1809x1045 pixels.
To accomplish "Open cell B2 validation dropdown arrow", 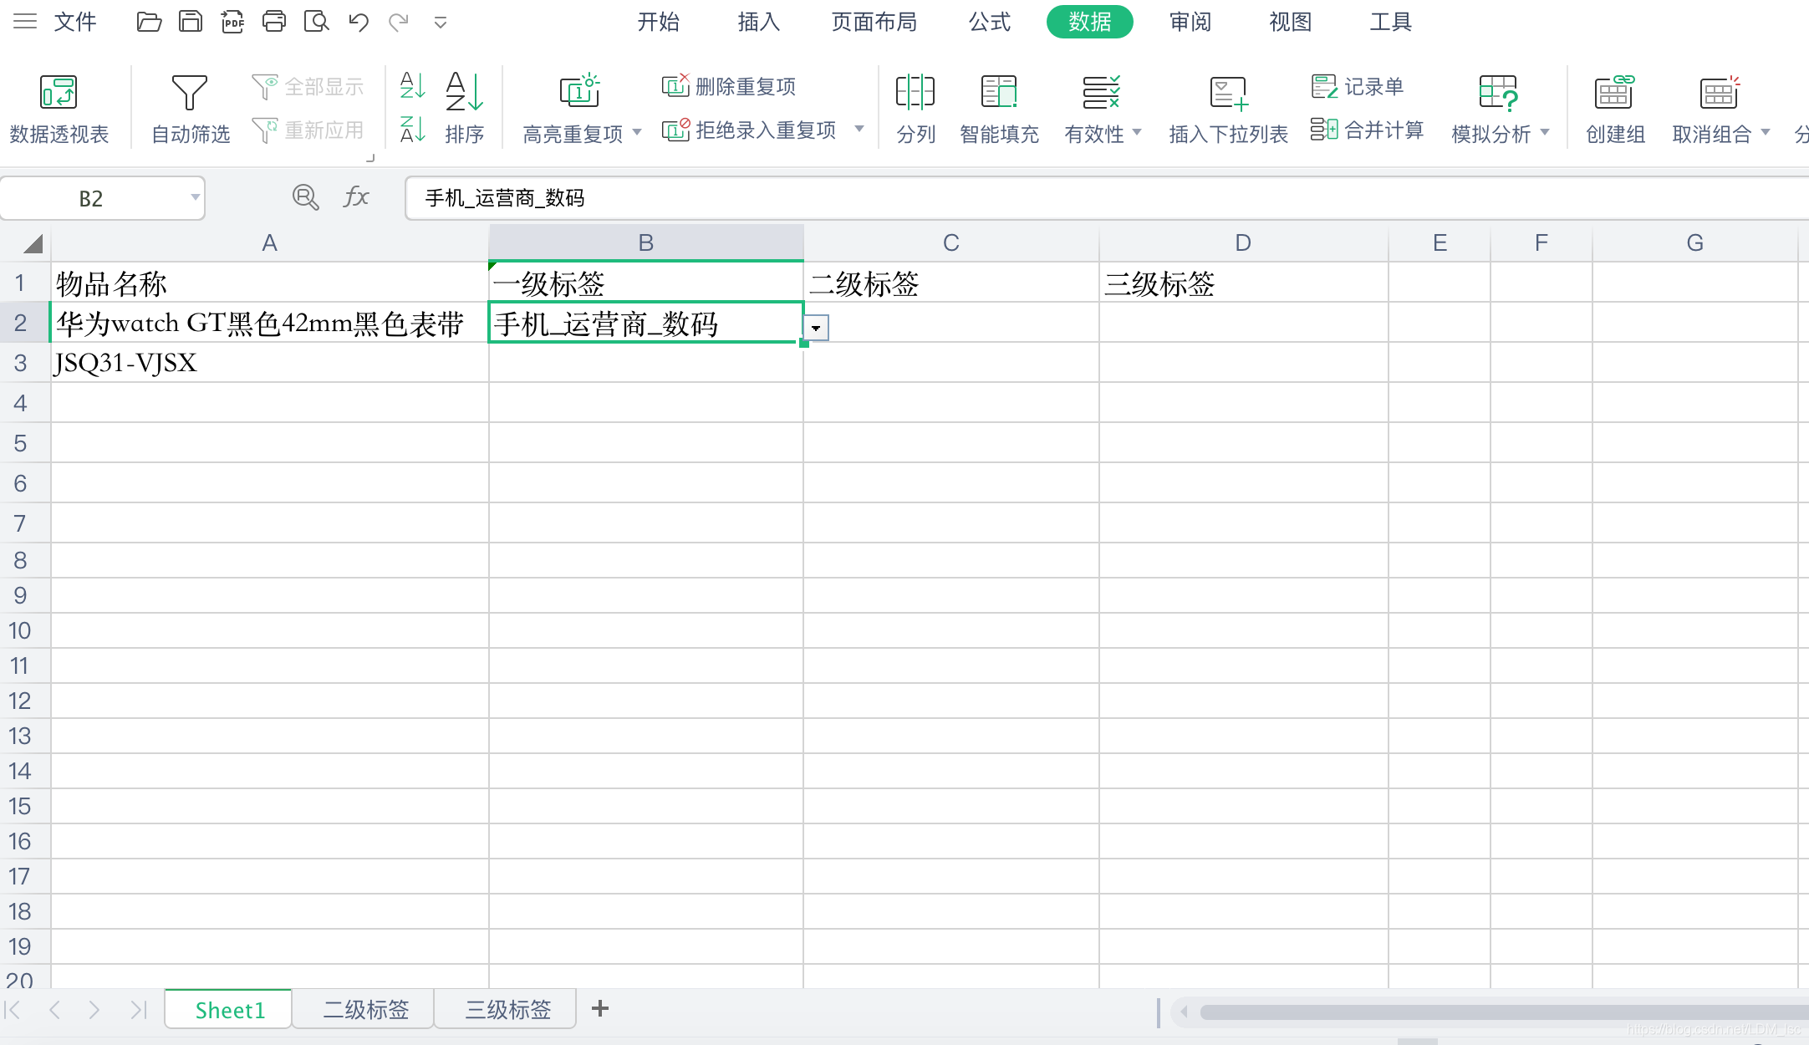I will point(816,328).
